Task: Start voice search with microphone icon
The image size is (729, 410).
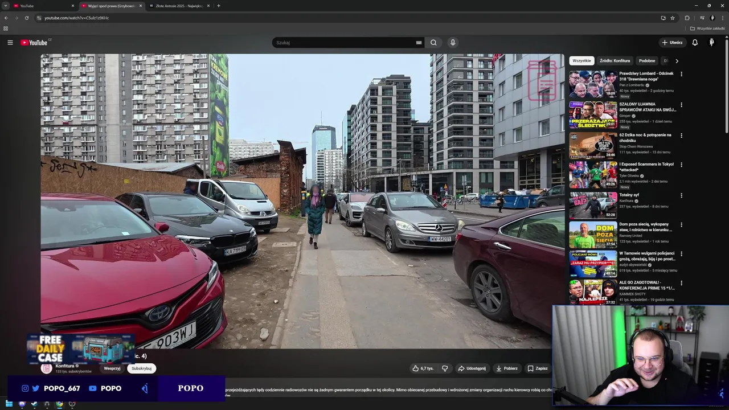Action: point(453,43)
